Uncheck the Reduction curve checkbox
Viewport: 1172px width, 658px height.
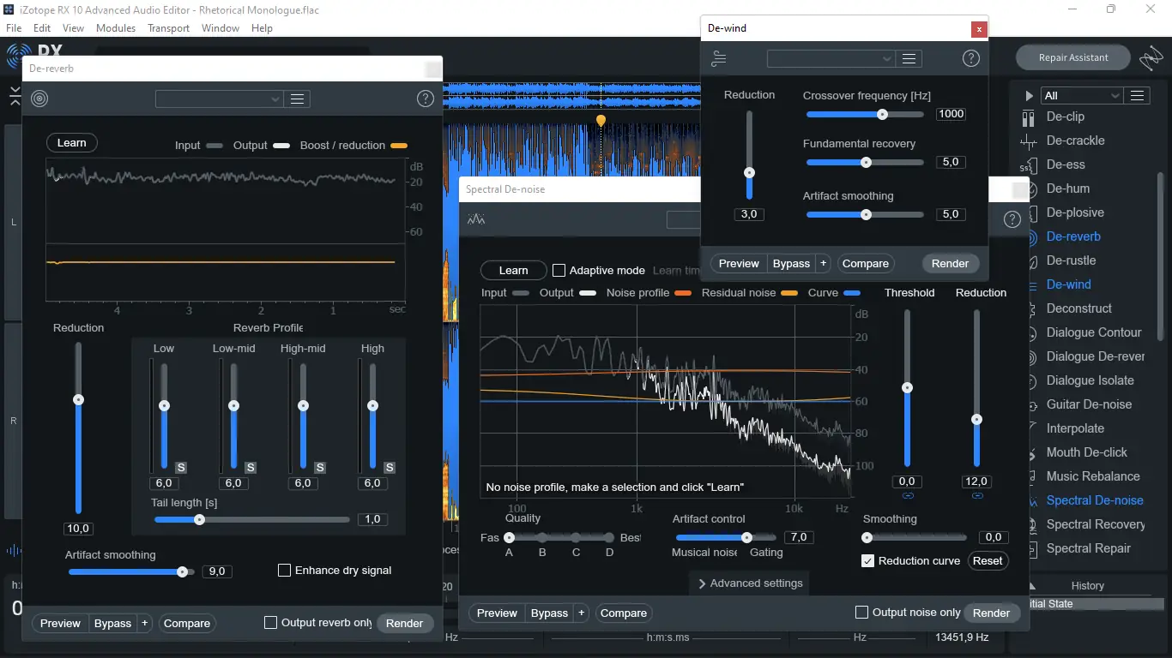(867, 560)
